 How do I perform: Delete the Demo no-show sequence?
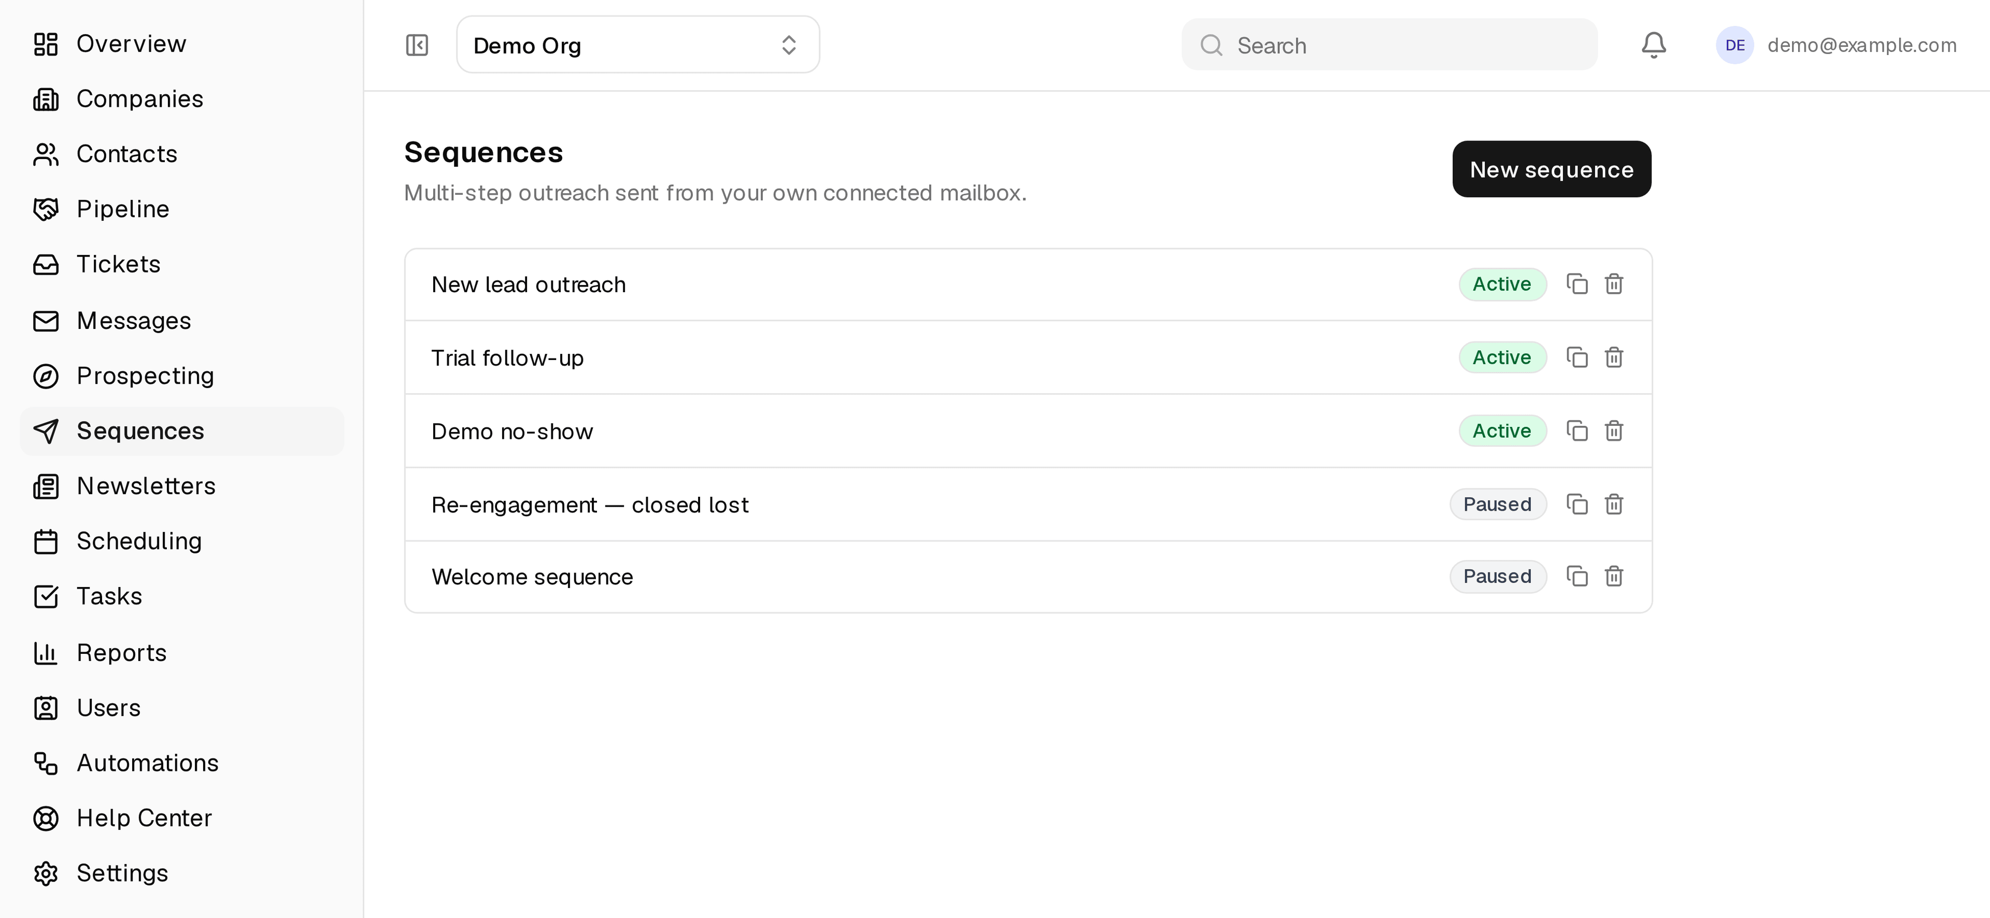coord(1614,431)
